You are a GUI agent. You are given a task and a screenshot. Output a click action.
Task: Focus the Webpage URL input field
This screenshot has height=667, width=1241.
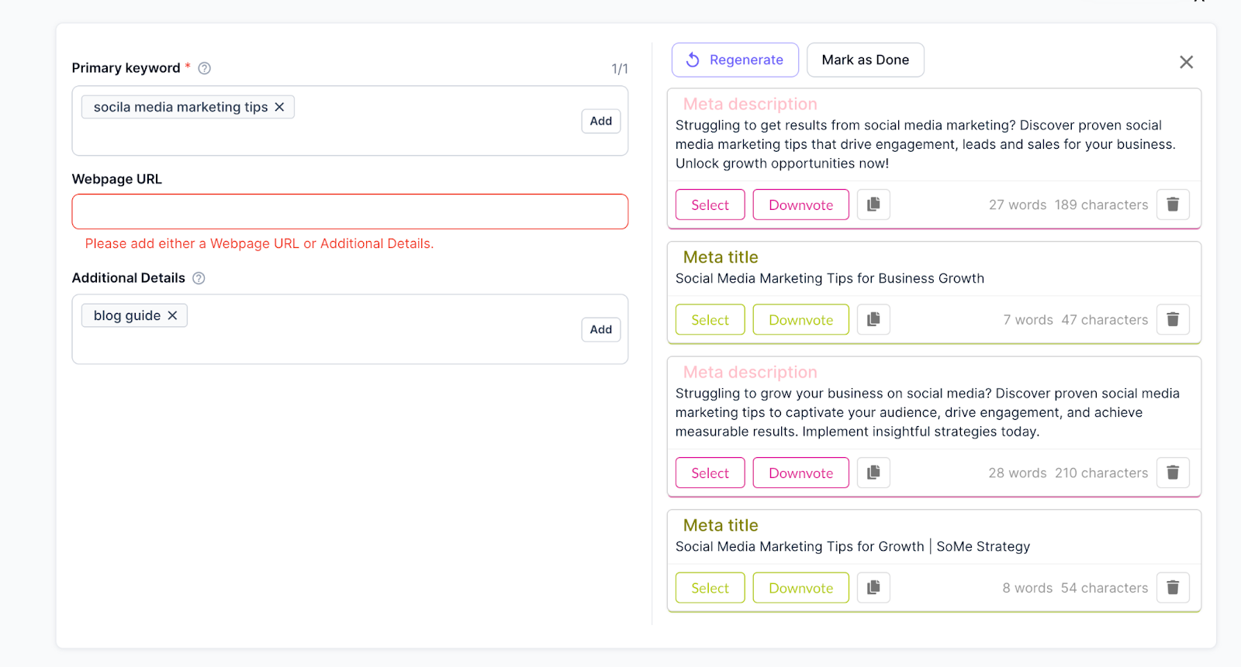pyautogui.click(x=350, y=211)
